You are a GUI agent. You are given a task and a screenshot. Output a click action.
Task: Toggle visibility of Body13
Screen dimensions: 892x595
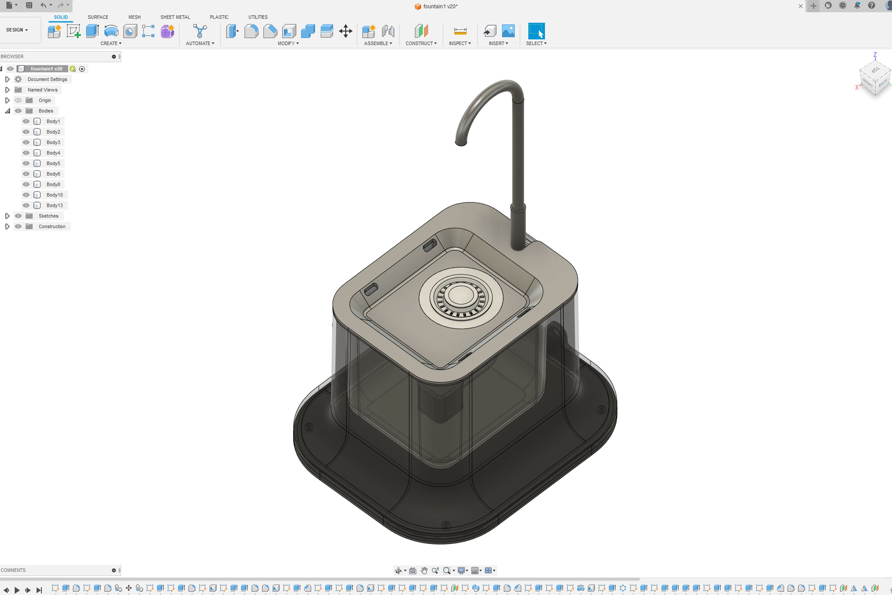click(26, 205)
